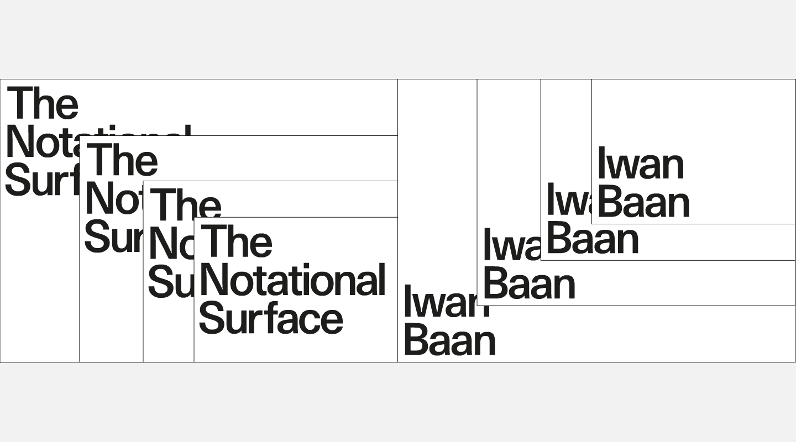Click the gray margin below the cards
Viewport: 796px width, 442px height.
(x=398, y=403)
